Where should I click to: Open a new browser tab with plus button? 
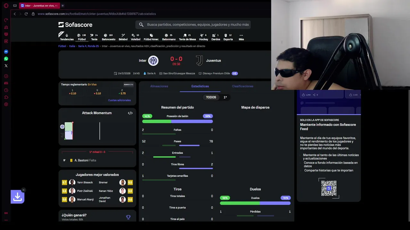coord(62,5)
